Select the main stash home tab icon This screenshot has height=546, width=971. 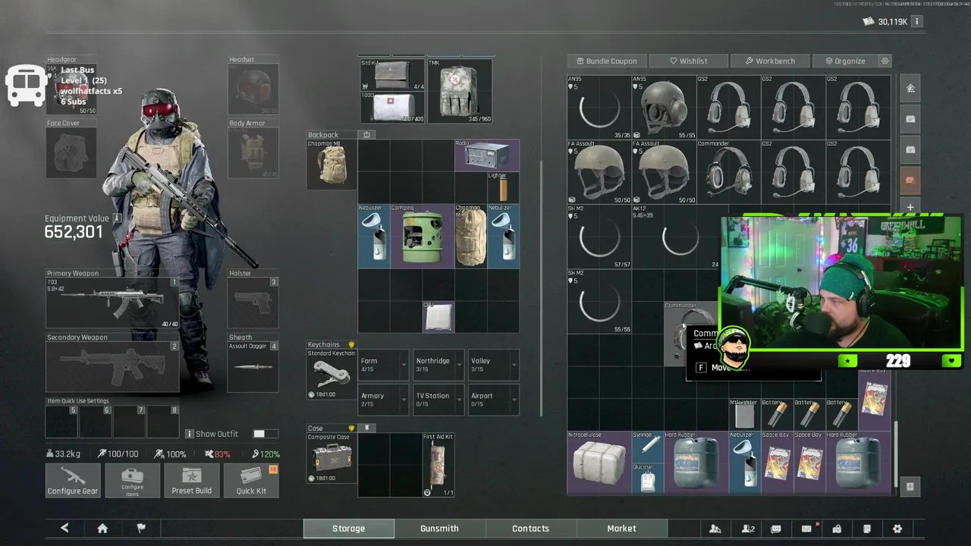[910, 89]
